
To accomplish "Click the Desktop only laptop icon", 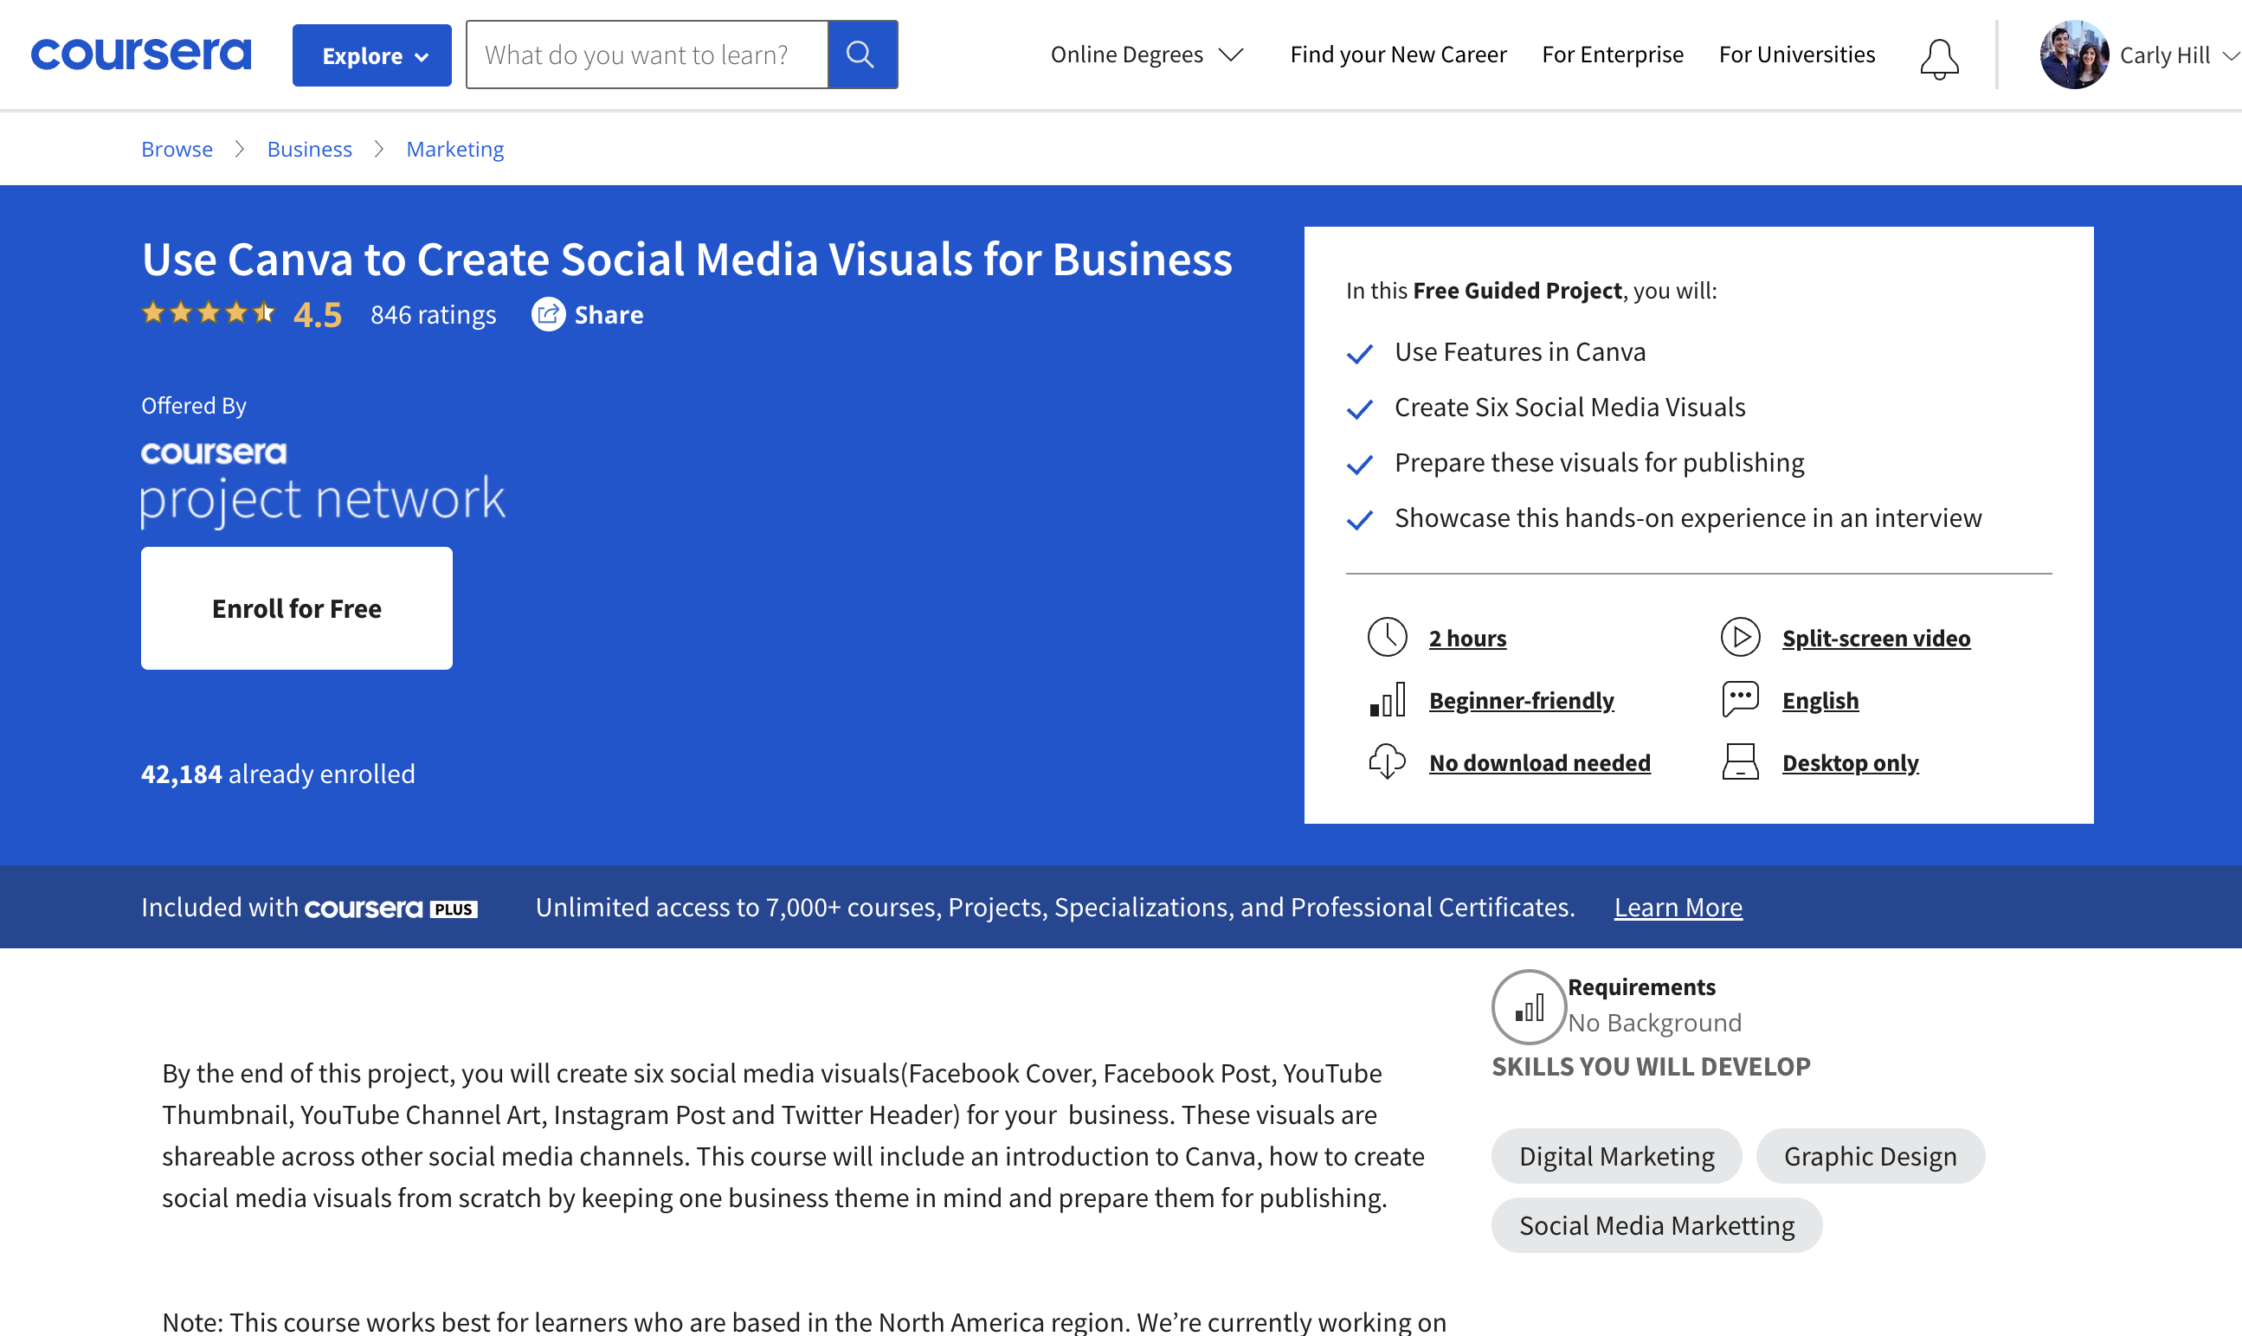I will tap(1740, 761).
